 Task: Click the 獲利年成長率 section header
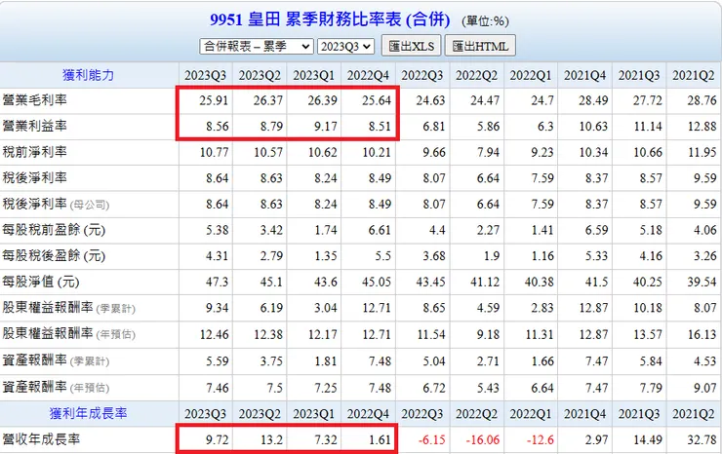[89, 413]
